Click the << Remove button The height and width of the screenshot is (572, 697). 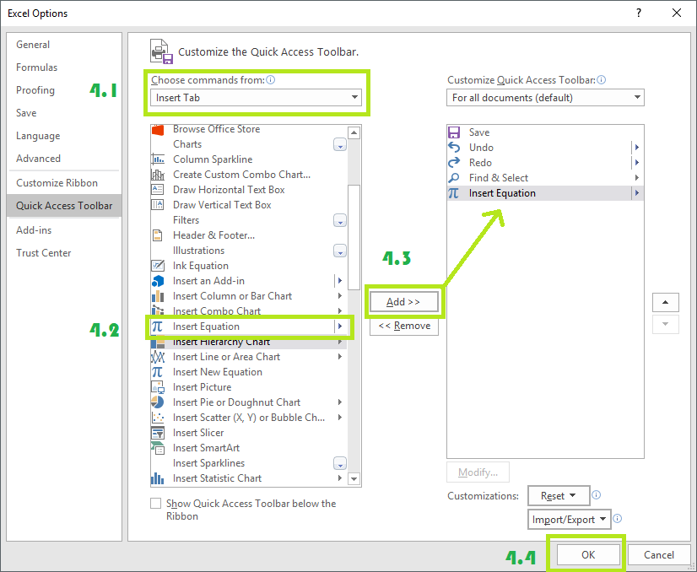[404, 326]
